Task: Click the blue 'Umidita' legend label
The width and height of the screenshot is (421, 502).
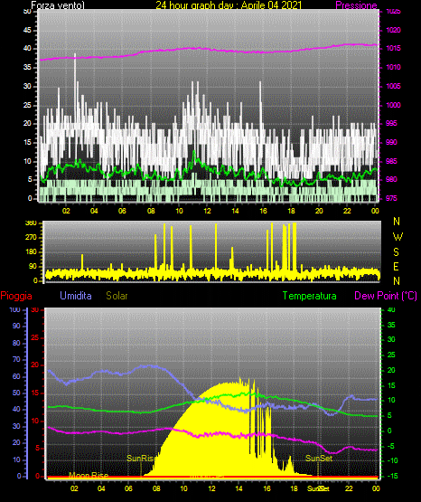Action: pyautogui.click(x=76, y=296)
